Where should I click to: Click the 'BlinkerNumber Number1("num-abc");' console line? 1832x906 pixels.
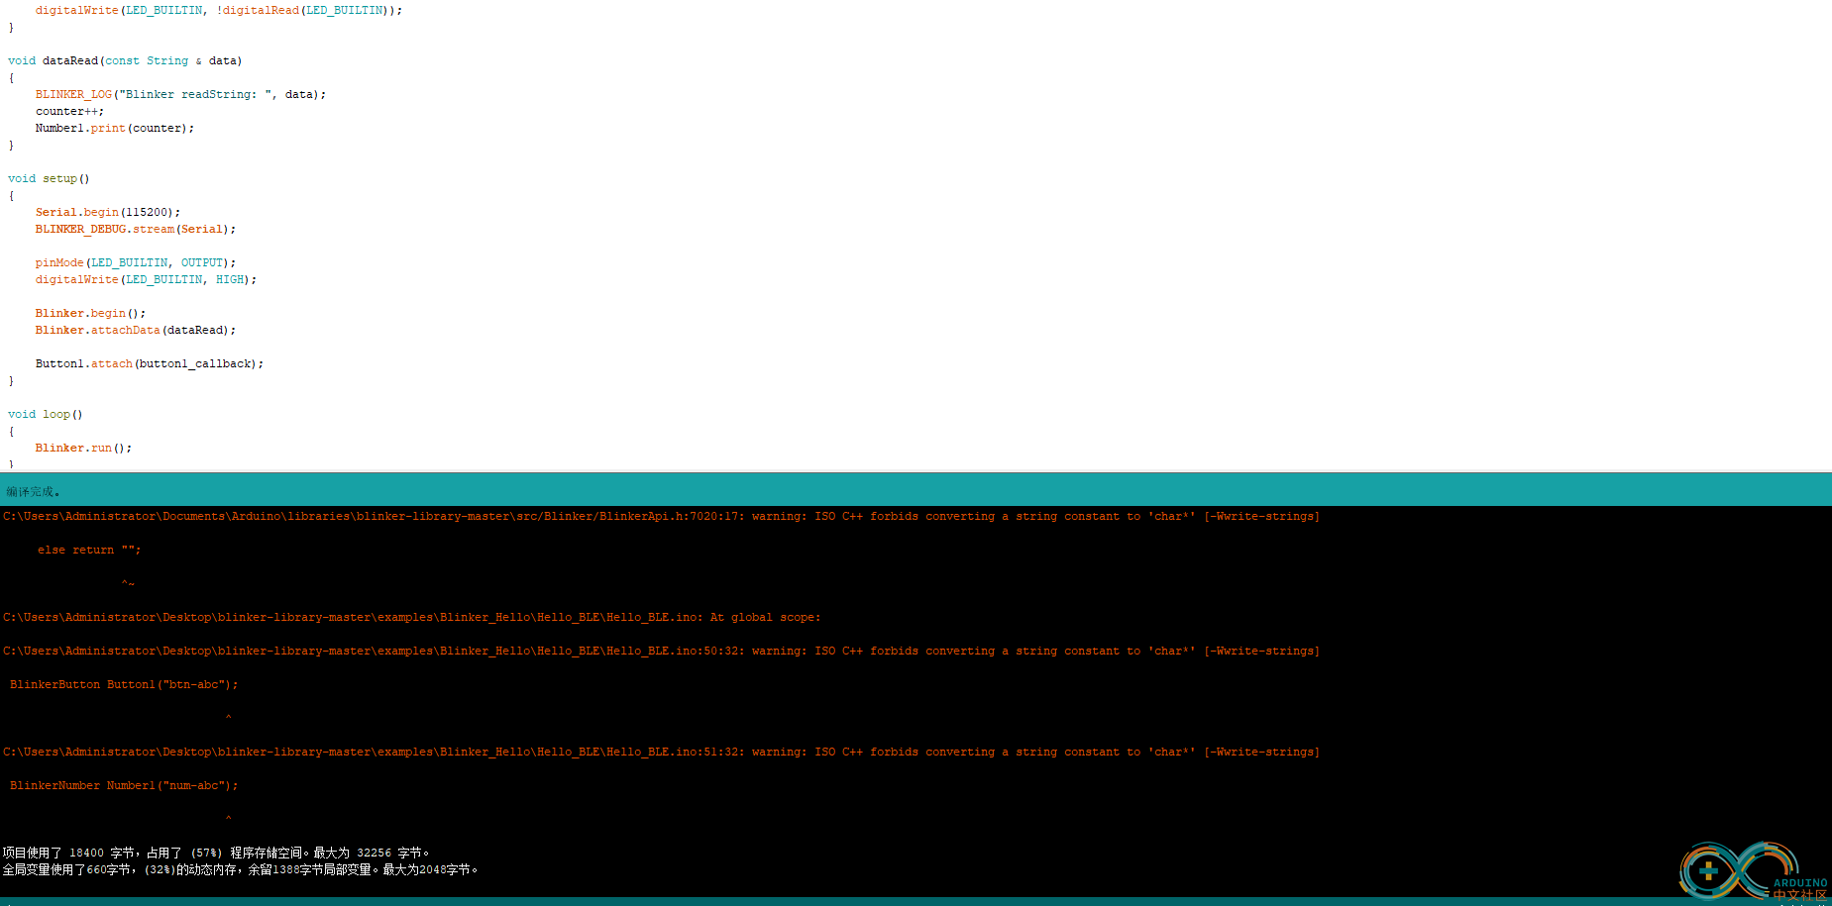tap(124, 785)
